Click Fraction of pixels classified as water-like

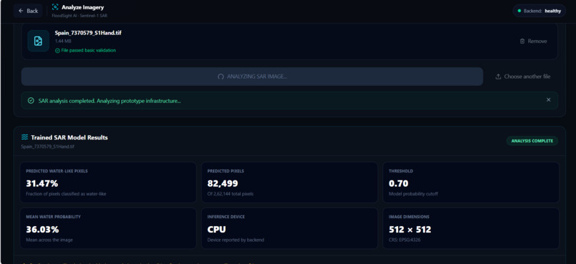66,194
